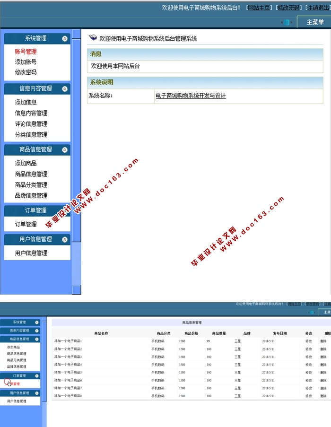This screenshot has height=427, width=331.
Task: Open 商品分类管理 in the lower screenshot sidebar
Action: click(x=17, y=360)
